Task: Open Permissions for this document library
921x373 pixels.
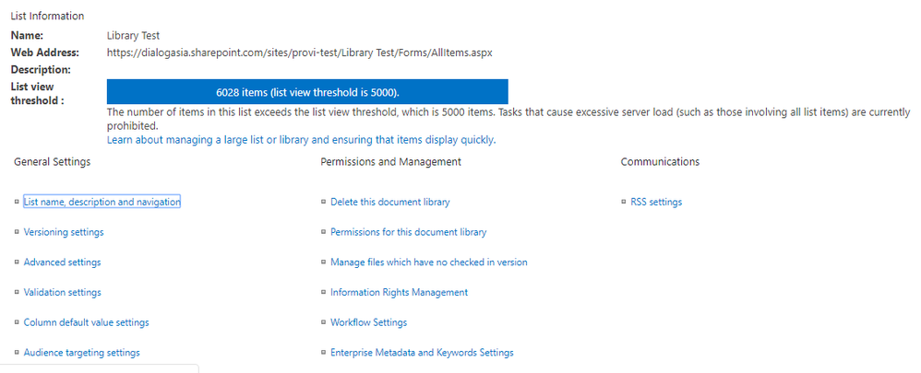Action: tap(408, 232)
